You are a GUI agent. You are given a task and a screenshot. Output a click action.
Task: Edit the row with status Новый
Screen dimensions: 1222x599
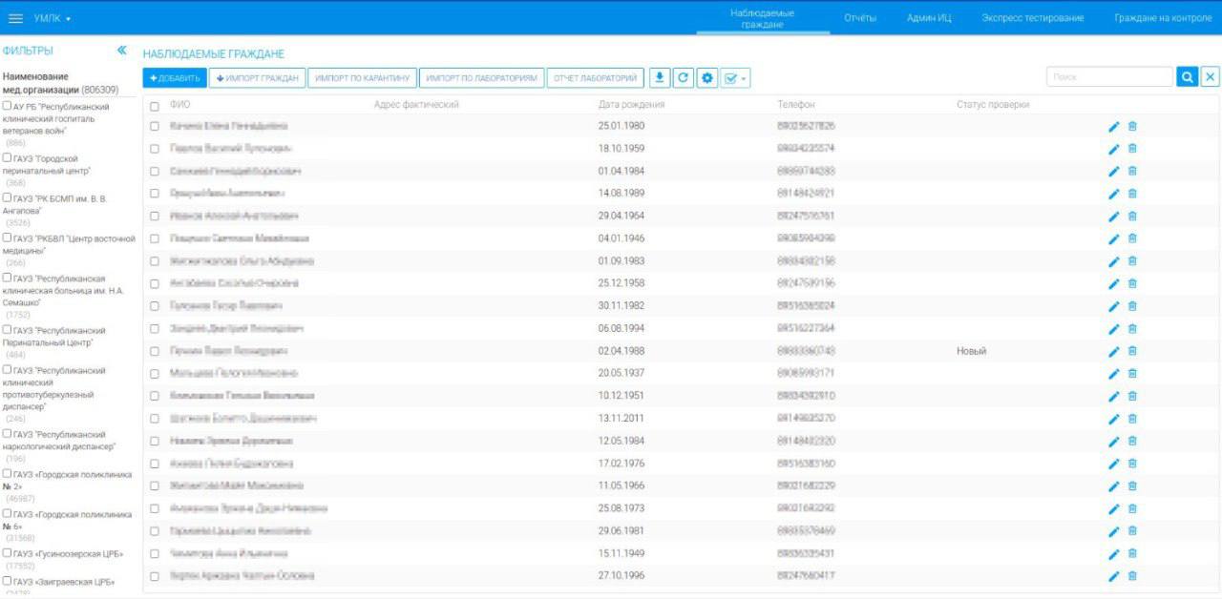[1113, 351]
